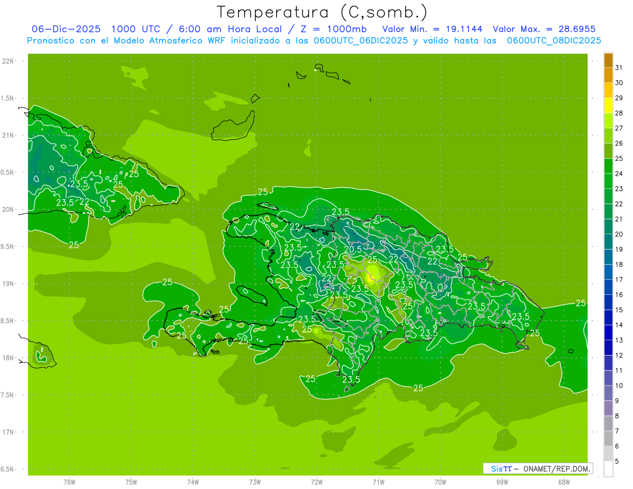Select the "6:00 am Hora Local" text
633x489 pixels.
coord(229,29)
